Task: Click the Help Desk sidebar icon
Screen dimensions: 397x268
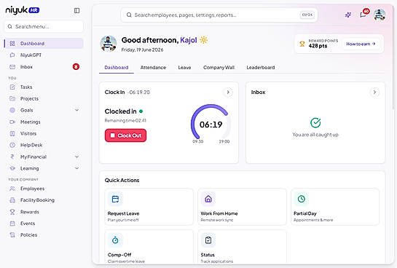Action: pyautogui.click(x=12, y=145)
